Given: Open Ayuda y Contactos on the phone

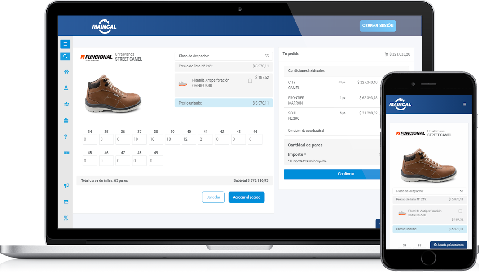Looking at the screenshot, I should tap(449, 245).
